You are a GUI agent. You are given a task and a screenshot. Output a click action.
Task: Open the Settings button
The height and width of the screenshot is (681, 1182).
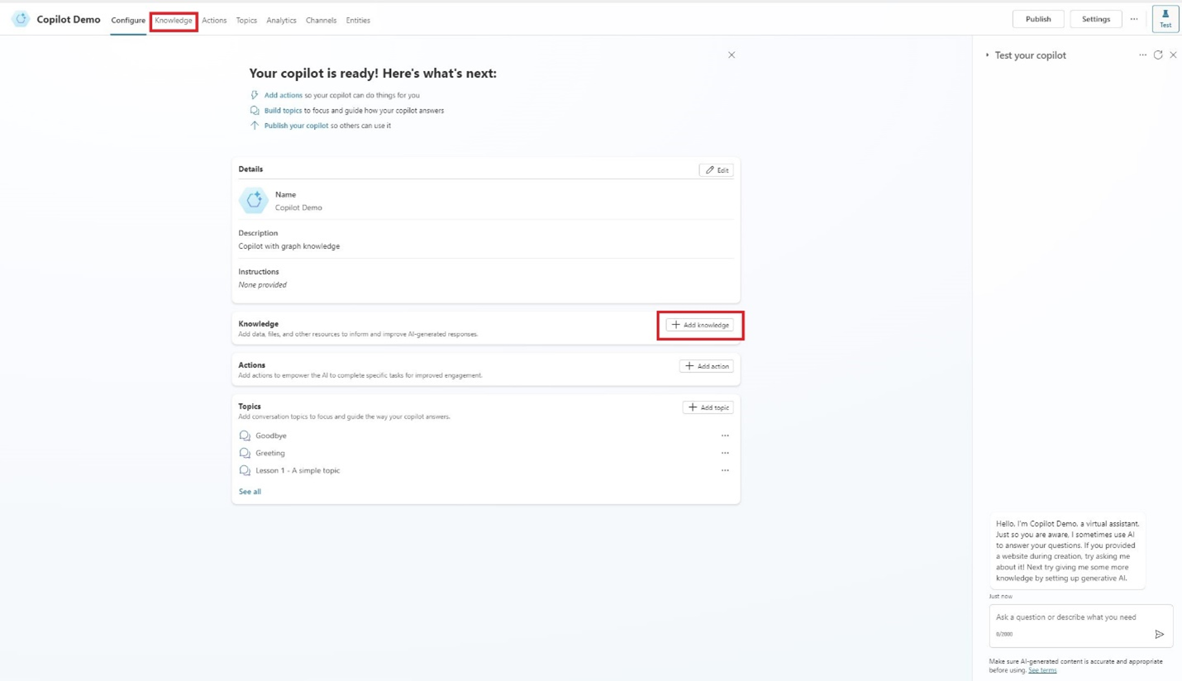coord(1096,19)
